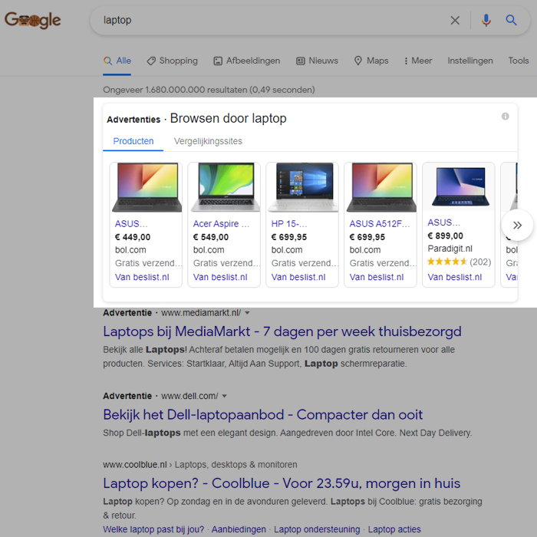Open Instellingen menu
Viewport: 537px width, 537px height.
tap(470, 61)
